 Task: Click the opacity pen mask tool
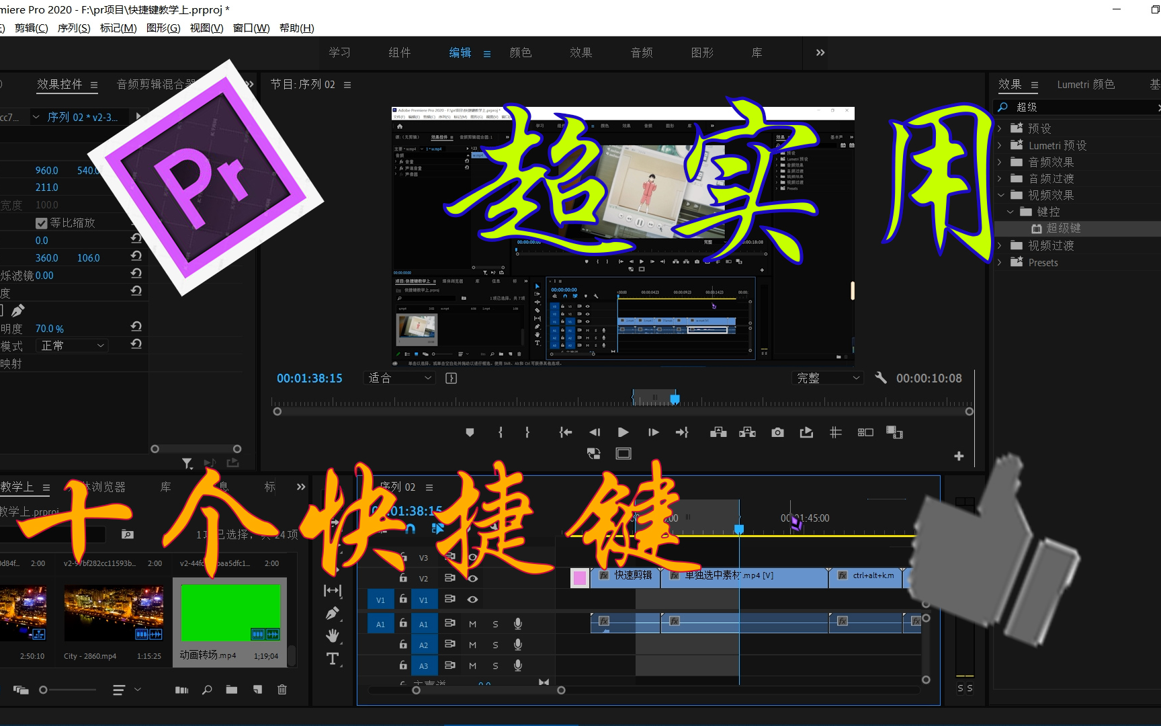point(18,311)
